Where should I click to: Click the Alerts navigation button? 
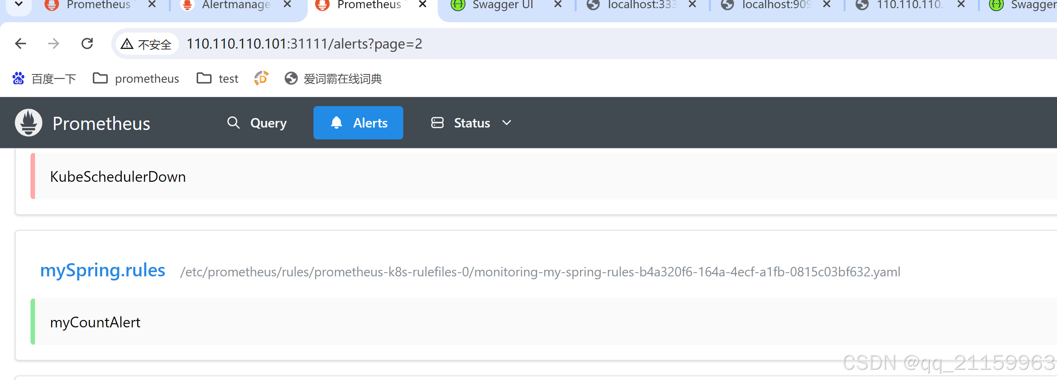(358, 123)
